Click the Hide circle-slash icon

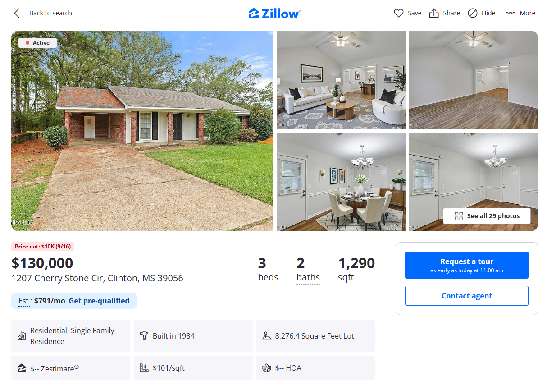click(x=472, y=13)
